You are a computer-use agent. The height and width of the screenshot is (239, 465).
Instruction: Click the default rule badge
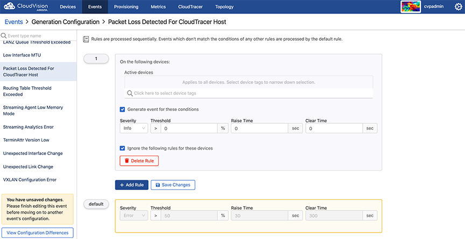coord(96,204)
